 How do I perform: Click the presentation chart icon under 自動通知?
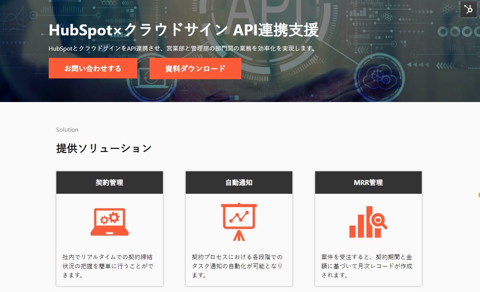239,222
